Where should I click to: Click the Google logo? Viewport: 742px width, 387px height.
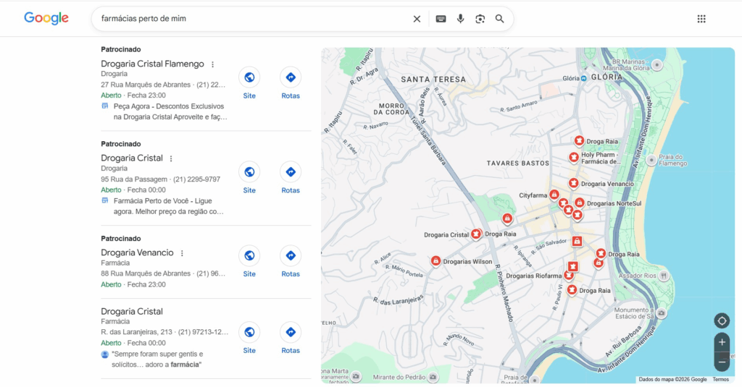pyautogui.click(x=46, y=18)
